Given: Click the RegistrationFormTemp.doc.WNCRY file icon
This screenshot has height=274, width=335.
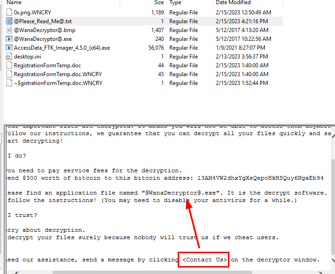Looking at the screenshot, I should [x=9, y=74].
